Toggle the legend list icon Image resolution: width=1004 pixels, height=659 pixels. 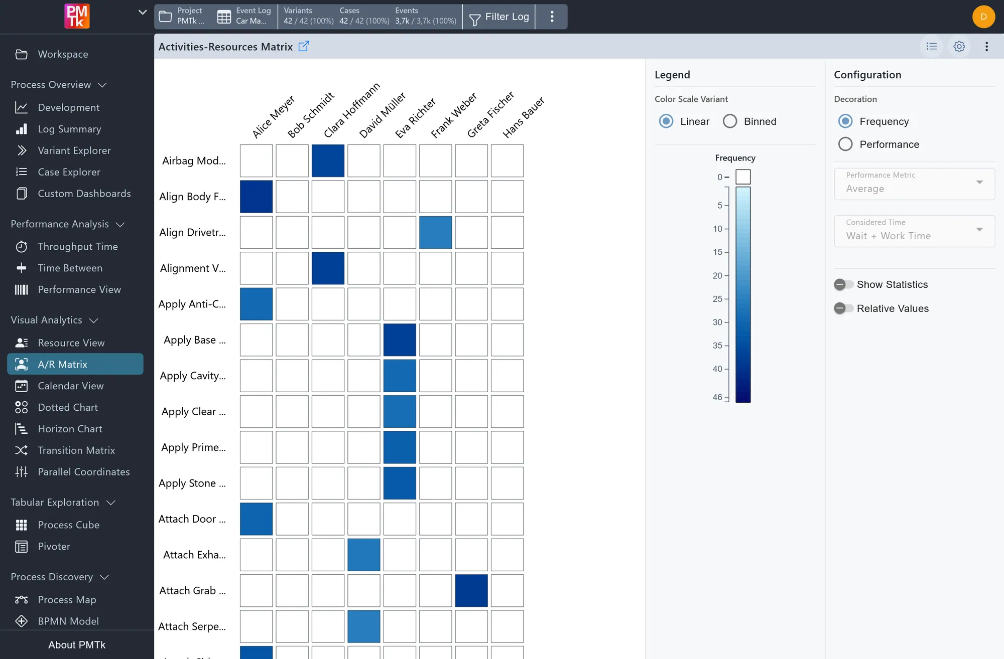click(x=932, y=46)
